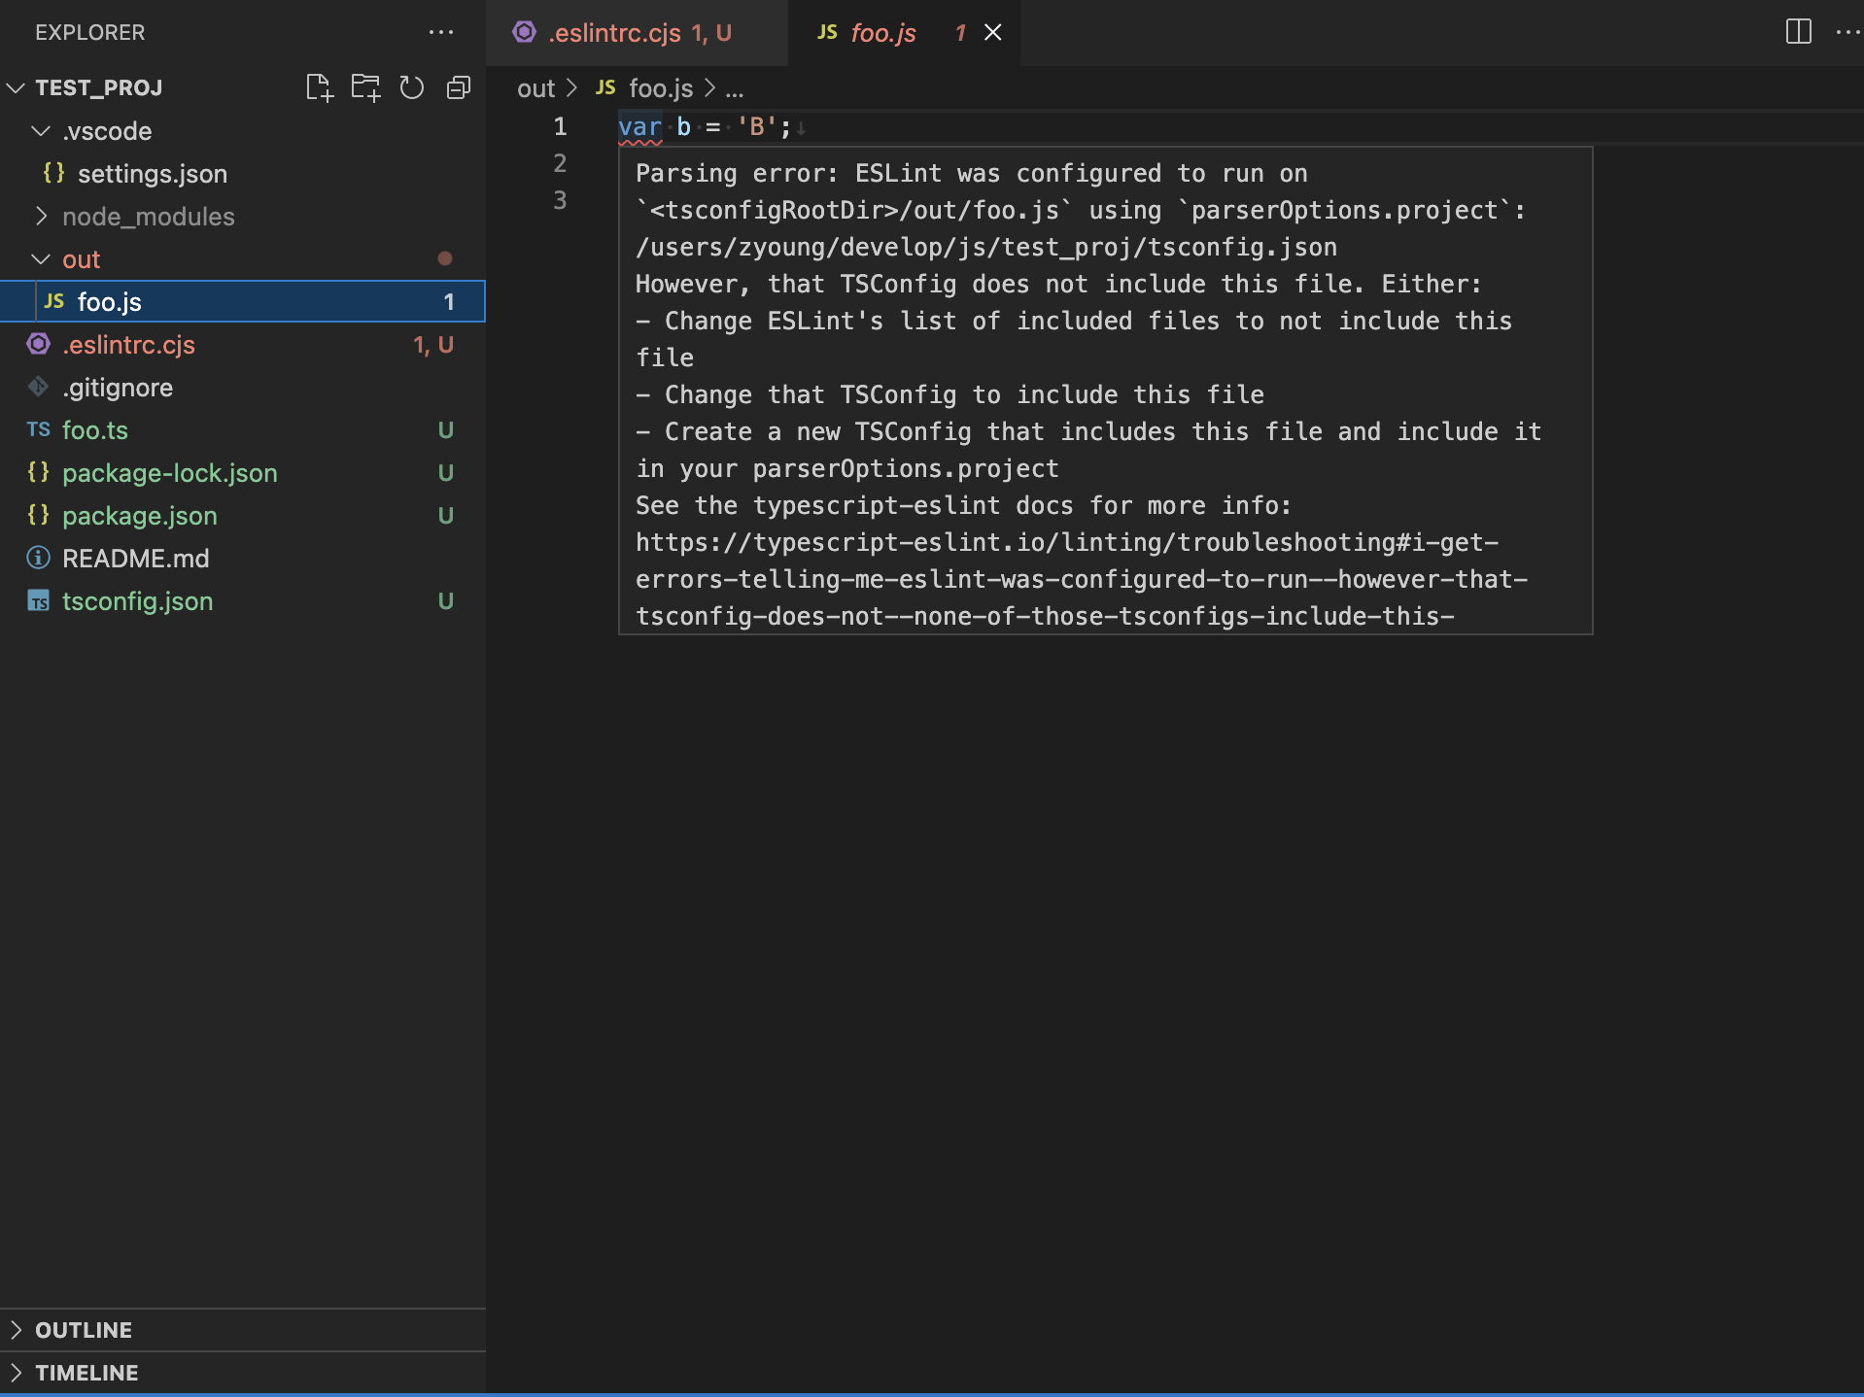Click the git icon beside .gitignore
Screen dimensions: 1864x1397
(x=39, y=387)
